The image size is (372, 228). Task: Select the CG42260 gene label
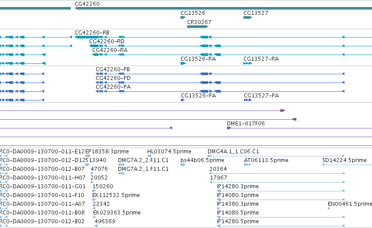87,4
